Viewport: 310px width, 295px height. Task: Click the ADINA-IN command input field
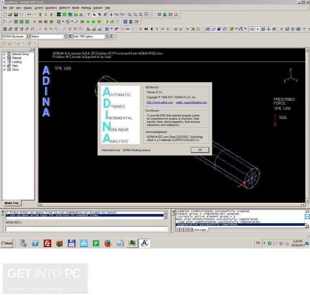point(87,229)
